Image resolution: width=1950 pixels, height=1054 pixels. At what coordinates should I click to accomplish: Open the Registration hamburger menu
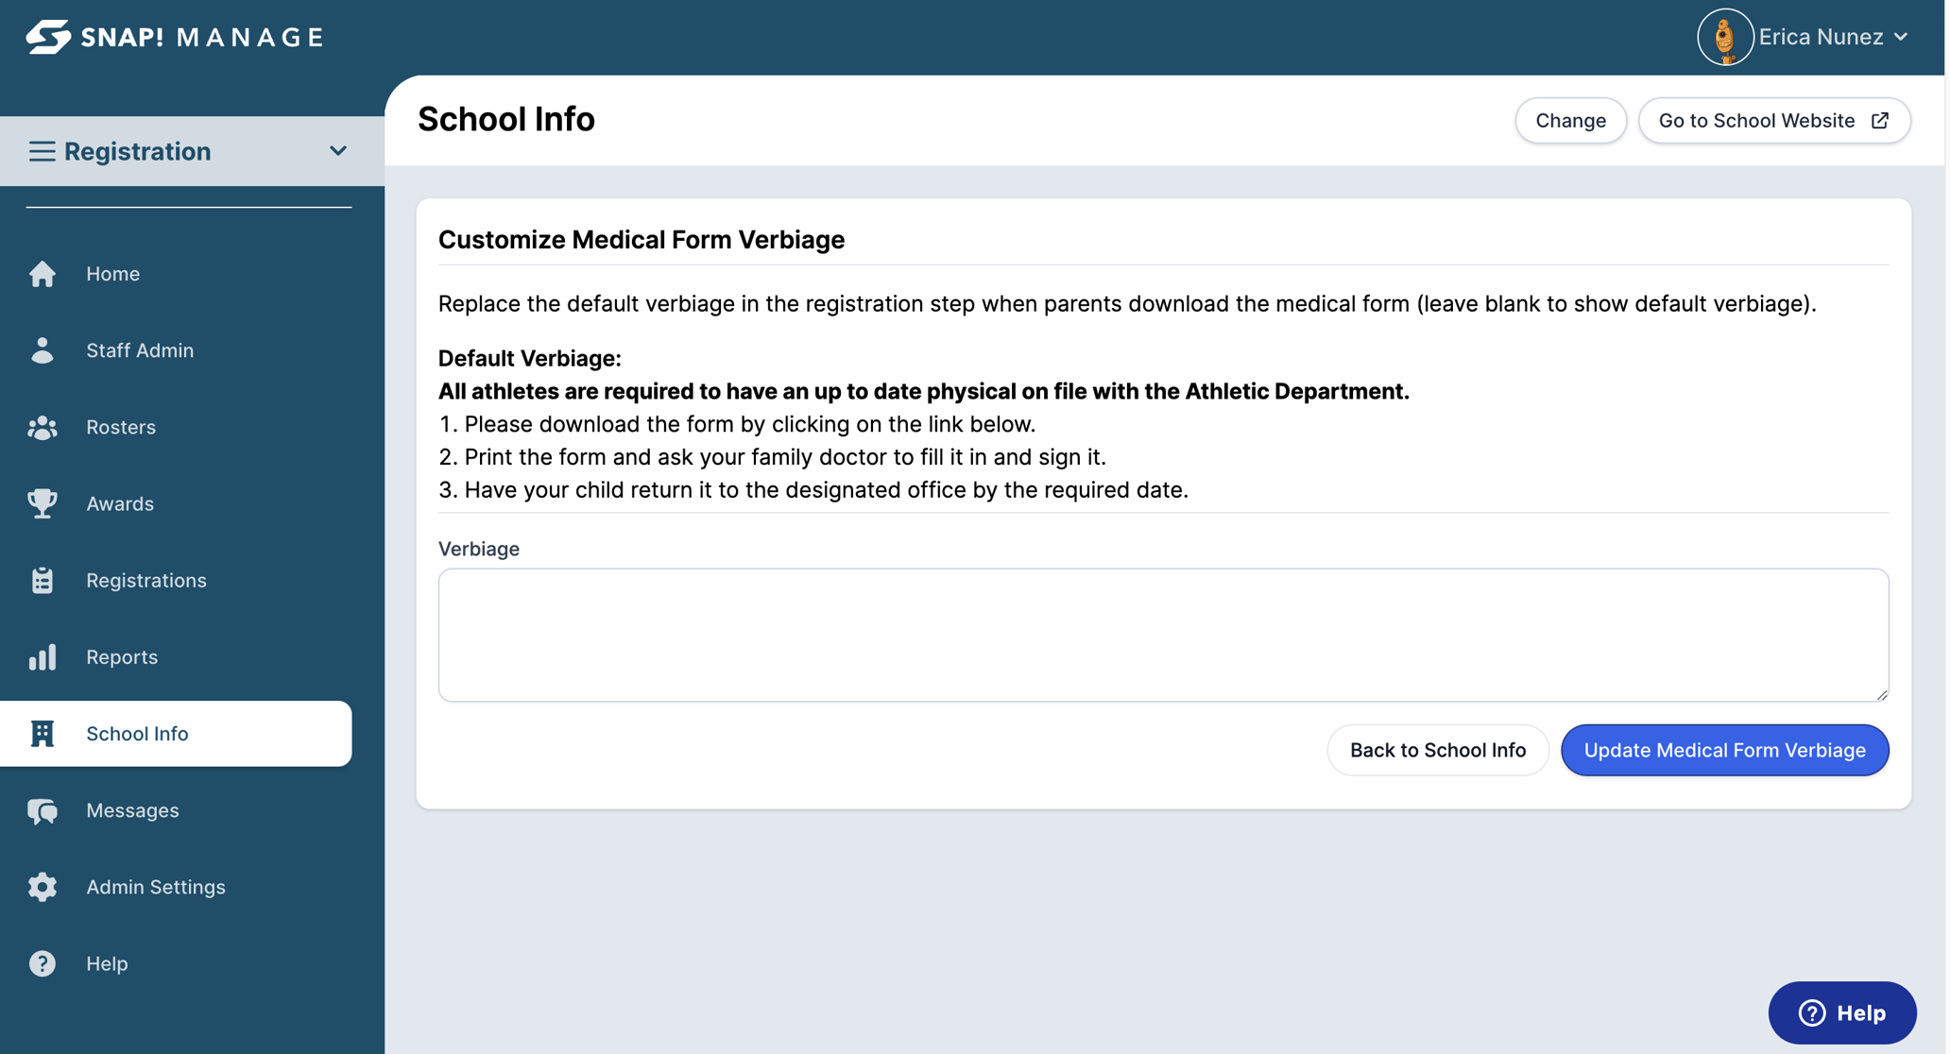point(42,151)
